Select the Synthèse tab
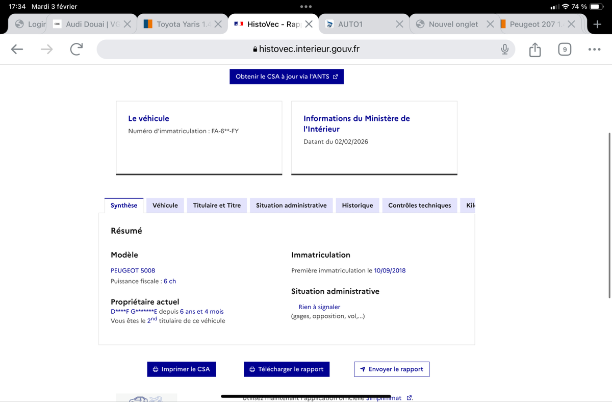 pyautogui.click(x=124, y=205)
